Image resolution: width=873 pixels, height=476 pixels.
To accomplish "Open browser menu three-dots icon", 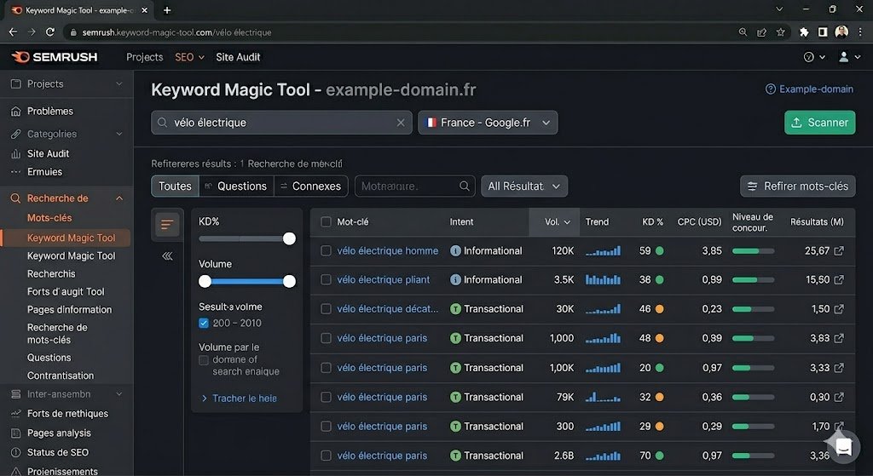I will click(860, 32).
